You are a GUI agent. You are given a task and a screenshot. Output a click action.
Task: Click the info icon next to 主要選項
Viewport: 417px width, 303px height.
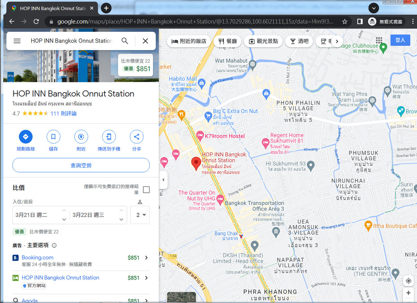click(x=54, y=245)
